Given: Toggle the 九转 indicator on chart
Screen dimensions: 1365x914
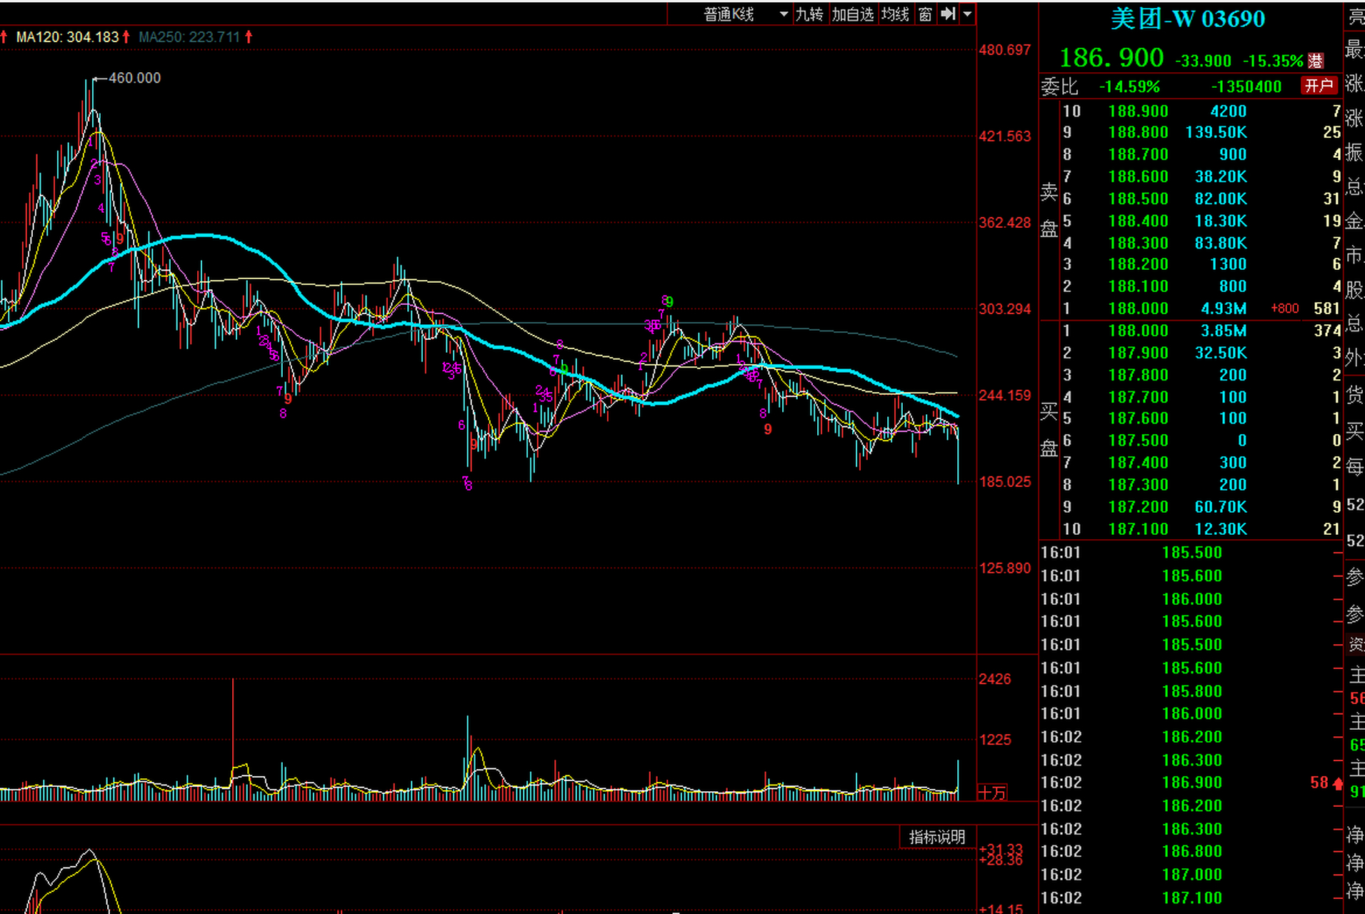Looking at the screenshot, I should (x=809, y=14).
